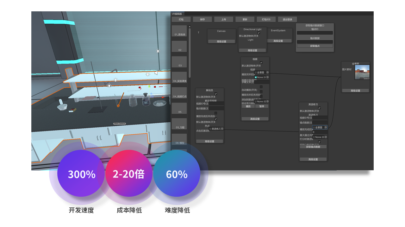Screen dimensions: 405x227
Task: Open 高级设置 on the 全景图 node
Action: point(355,90)
